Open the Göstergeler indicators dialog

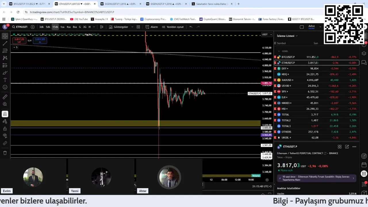[118, 27]
